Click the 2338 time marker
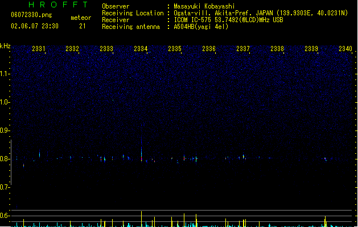358x227 pixels. (x=277, y=49)
